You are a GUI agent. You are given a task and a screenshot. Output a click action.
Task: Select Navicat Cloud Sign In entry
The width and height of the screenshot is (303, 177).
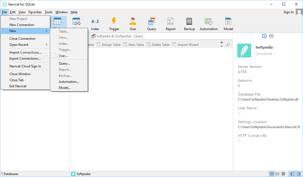click(26, 66)
